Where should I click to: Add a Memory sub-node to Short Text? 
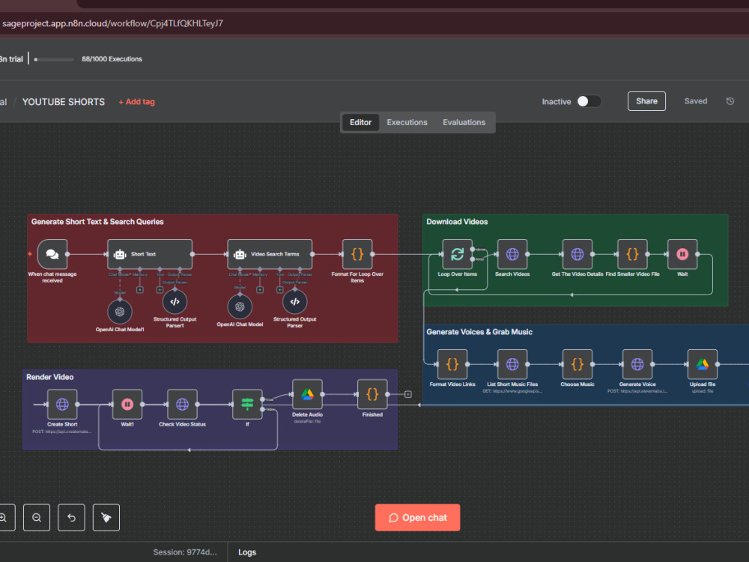click(140, 289)
